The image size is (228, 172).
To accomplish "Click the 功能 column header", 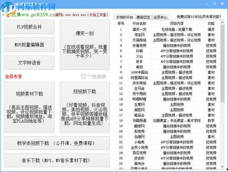I will point(211,24).
